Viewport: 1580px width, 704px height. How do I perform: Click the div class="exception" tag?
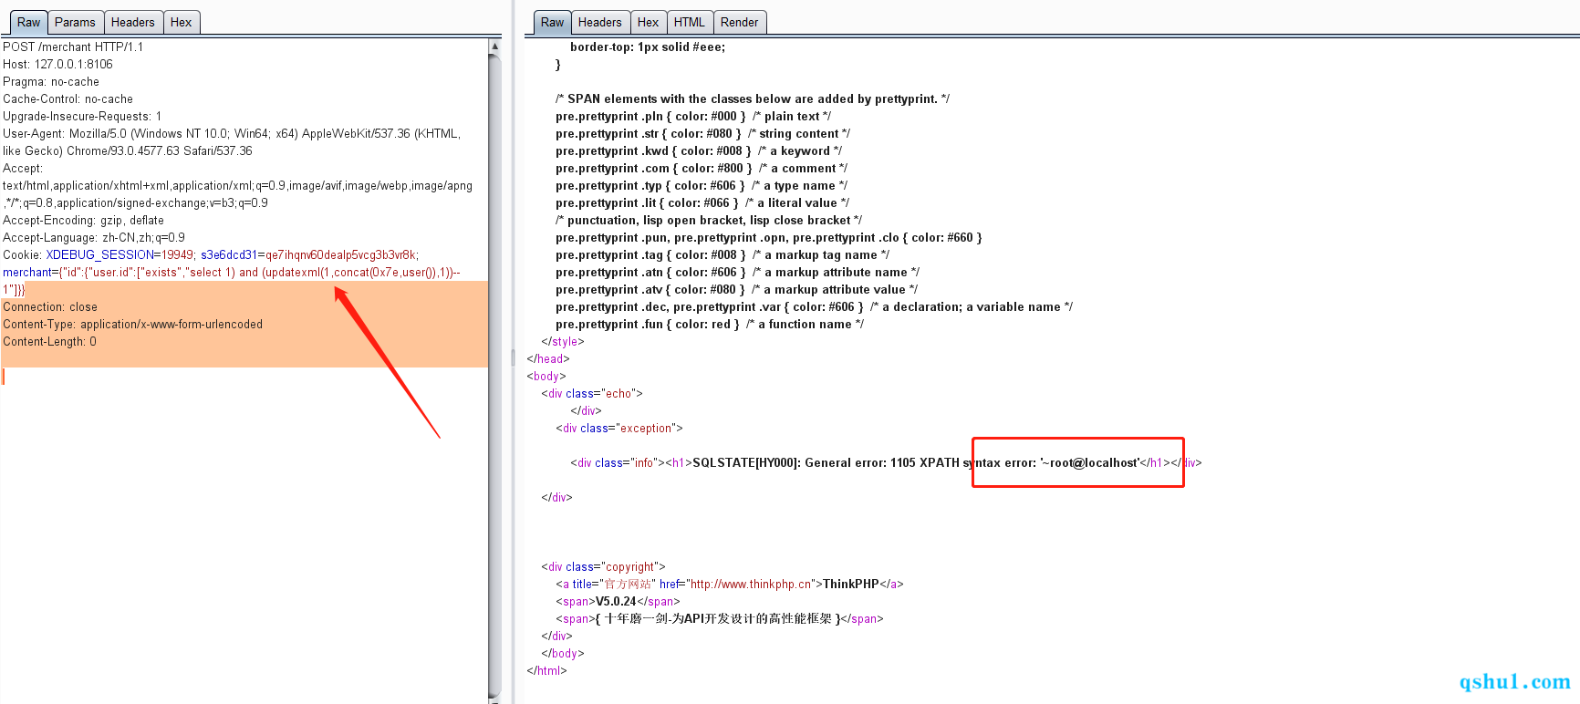(x=619, y=428)
